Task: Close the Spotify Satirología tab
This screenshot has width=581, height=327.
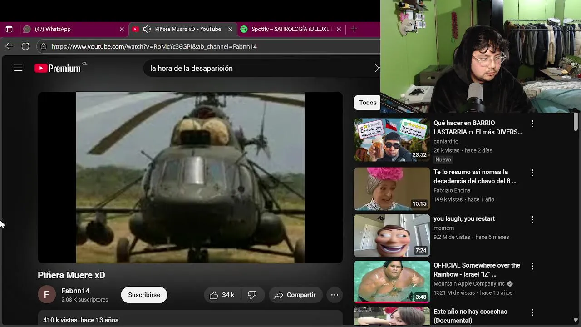Action: pos(339,29)
